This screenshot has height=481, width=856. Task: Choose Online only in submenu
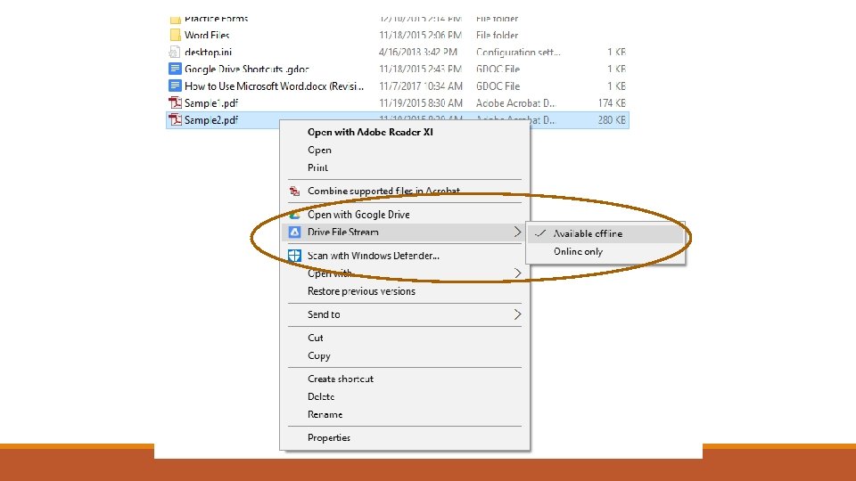(x=605, y=251)
